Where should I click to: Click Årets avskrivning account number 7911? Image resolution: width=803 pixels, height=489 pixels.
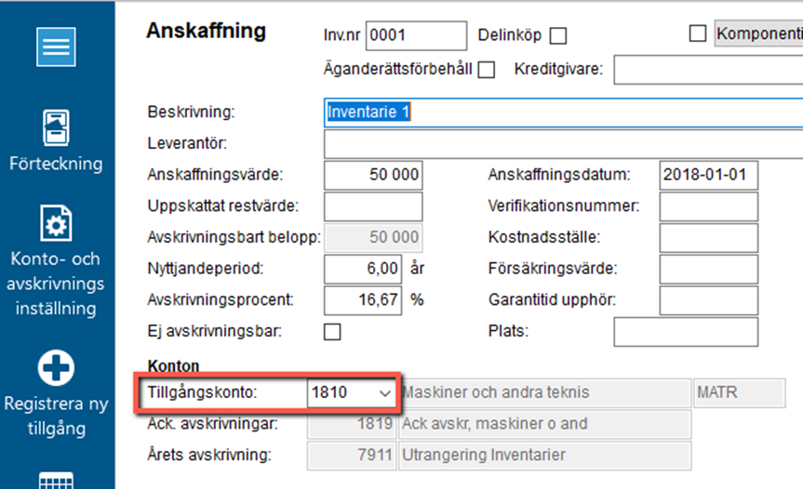click(x=352, y=456)
